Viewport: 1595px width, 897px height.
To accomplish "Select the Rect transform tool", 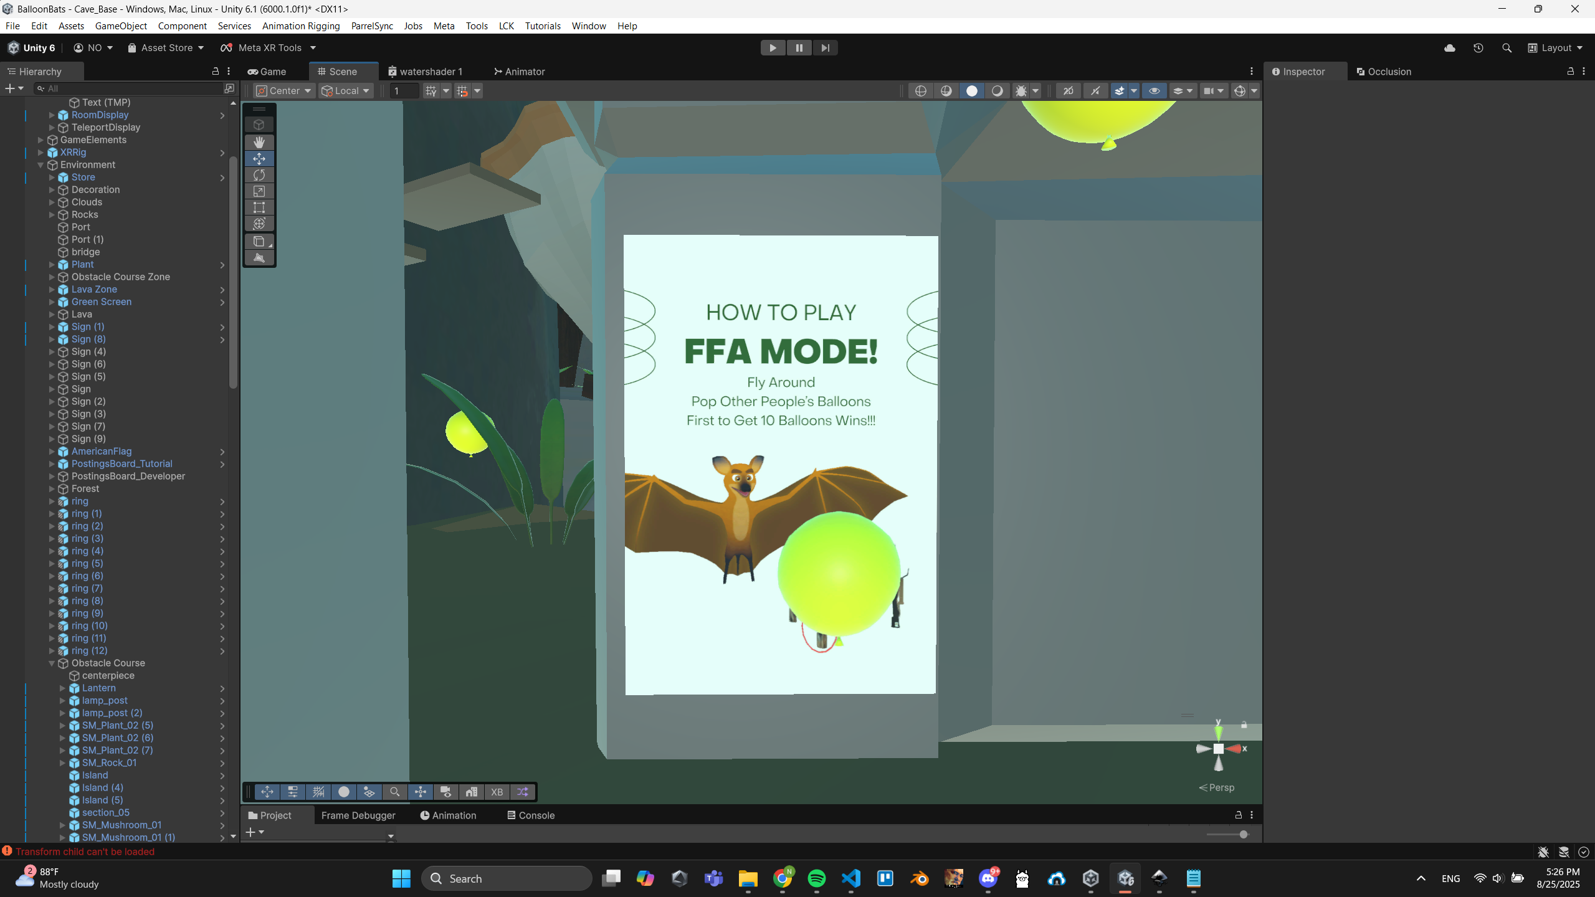I will [259, 207].
